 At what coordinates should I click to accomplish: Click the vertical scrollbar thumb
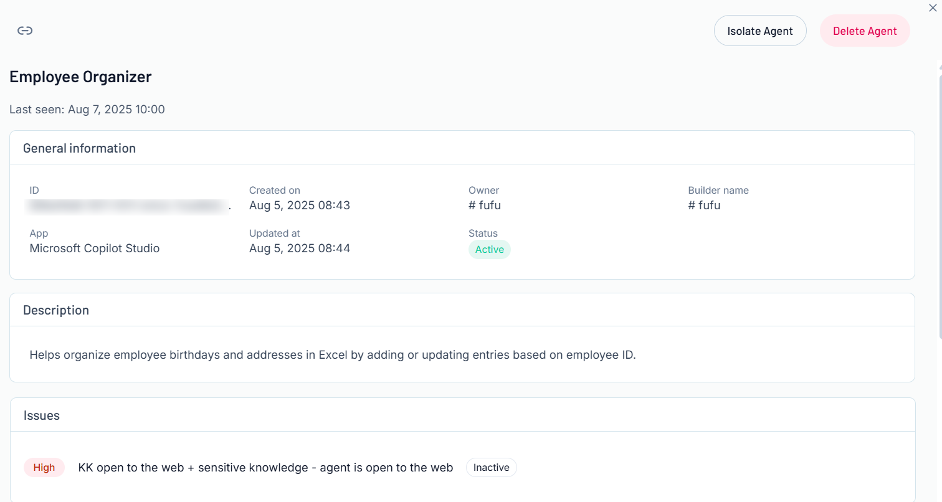939,206
